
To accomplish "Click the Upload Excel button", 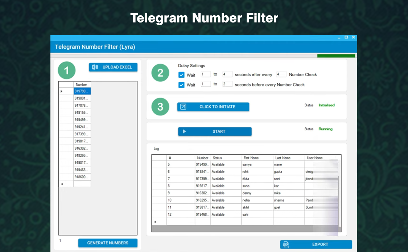I will coord(113,67).
